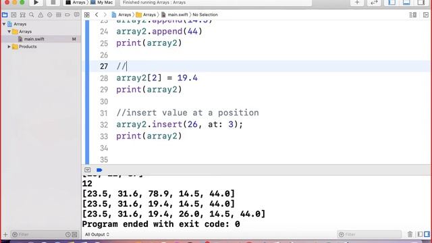Screen dimensions: 432x243
Task: Click the blue breakpoints tag in debug bar
Action: [x=99, y=170]
